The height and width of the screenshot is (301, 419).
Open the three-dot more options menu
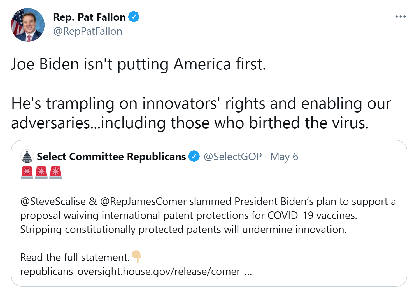[401, 17]
